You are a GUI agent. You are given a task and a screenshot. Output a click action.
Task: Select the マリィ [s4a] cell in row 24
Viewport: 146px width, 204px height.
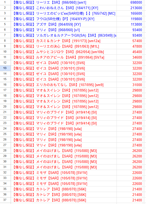coord(64,129)
